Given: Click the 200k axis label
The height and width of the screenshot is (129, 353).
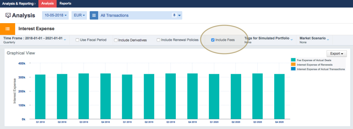Looking at the screenshot, I should point(22,91).
